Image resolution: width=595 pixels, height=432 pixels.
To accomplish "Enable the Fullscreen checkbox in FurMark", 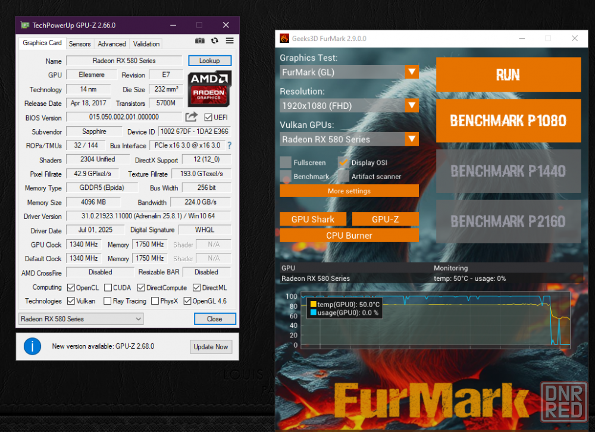I will (286, 162).
